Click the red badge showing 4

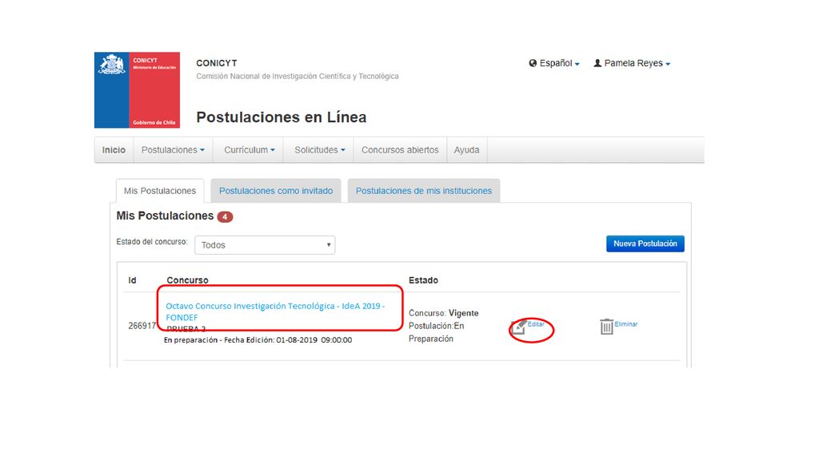(225, 217)
